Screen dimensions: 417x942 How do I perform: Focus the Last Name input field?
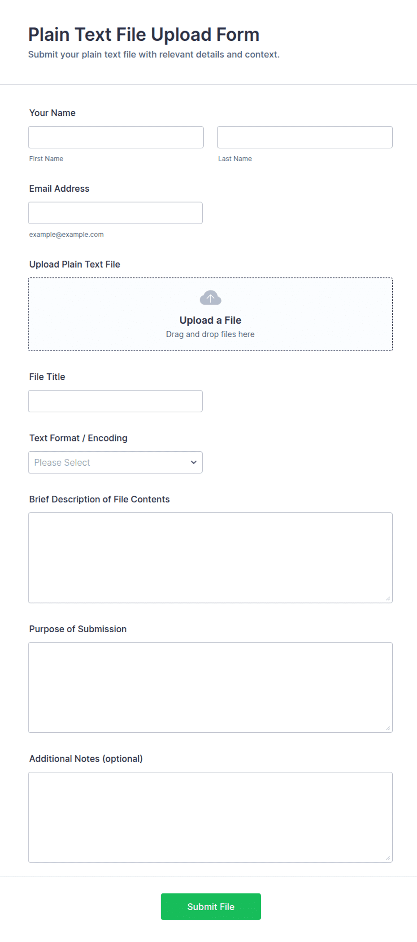(x=305, y=137)
